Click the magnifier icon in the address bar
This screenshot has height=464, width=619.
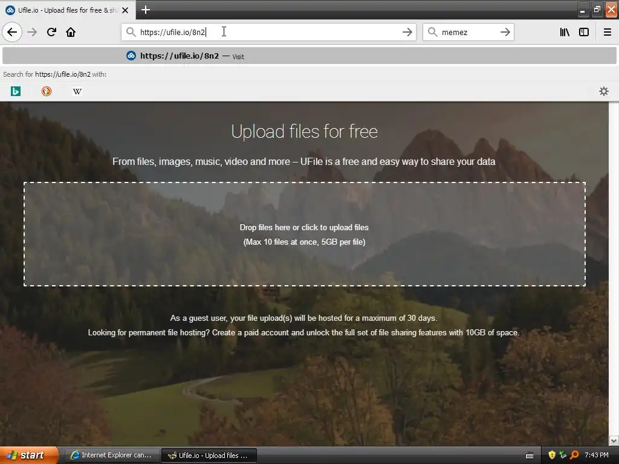pos(131,32)
